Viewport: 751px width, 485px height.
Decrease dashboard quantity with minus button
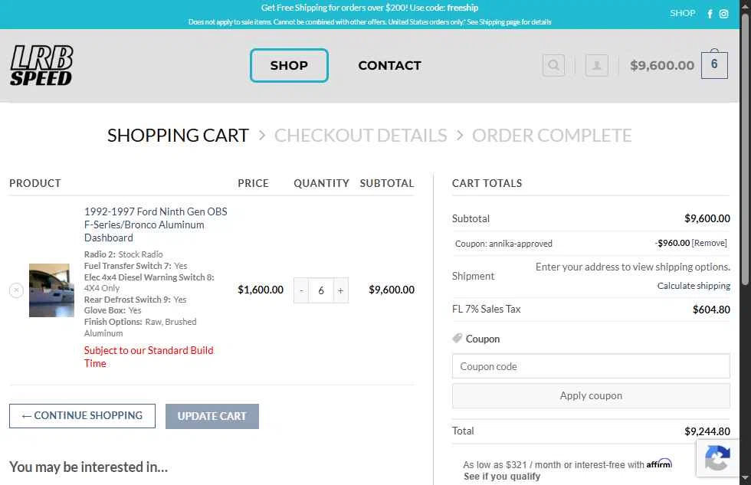301,290
